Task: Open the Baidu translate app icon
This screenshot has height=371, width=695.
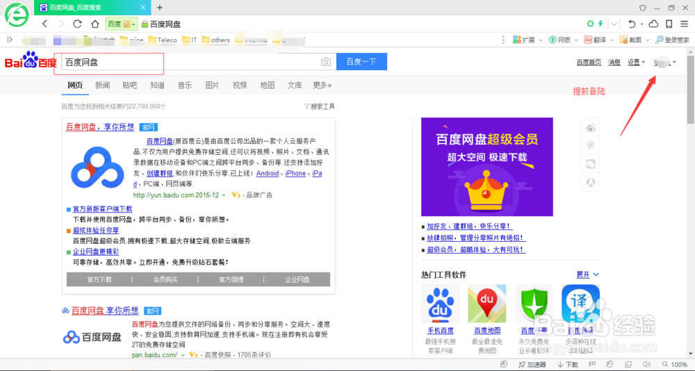Action: 580,304
